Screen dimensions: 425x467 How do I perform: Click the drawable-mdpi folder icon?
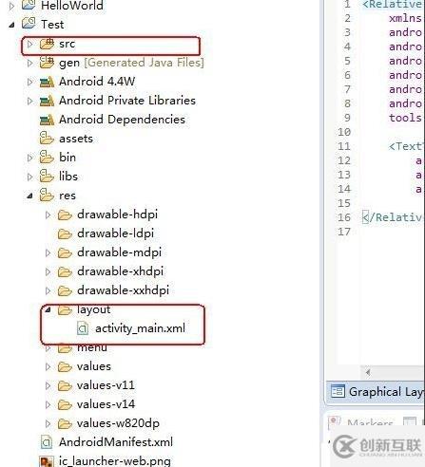point(65,253)
